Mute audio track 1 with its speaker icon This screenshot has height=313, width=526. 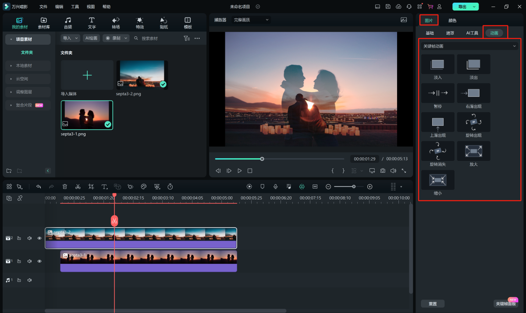point(29,280)
